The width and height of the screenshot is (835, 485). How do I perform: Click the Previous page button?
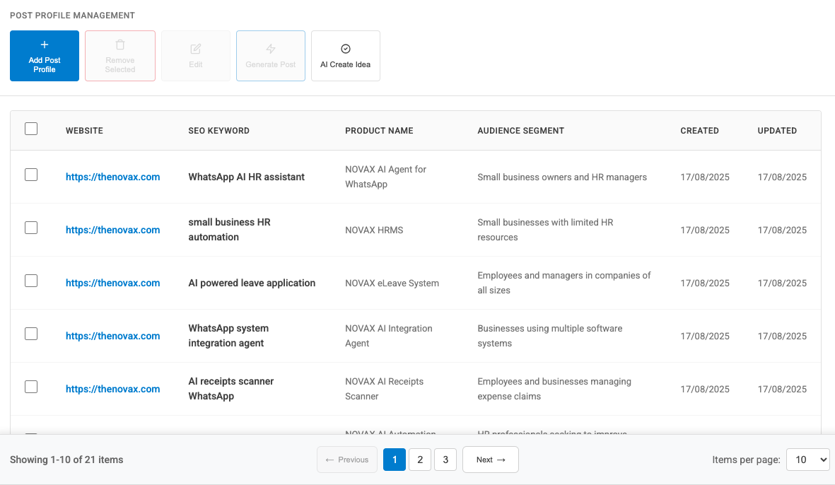347,460
